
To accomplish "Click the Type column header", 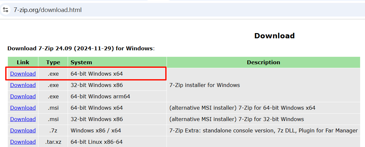I will pos(53,62).
